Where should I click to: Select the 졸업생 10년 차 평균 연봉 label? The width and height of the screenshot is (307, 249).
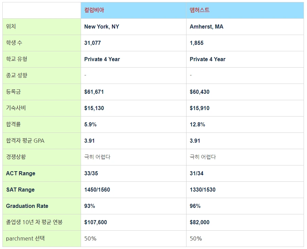click(x=34, y=222)
